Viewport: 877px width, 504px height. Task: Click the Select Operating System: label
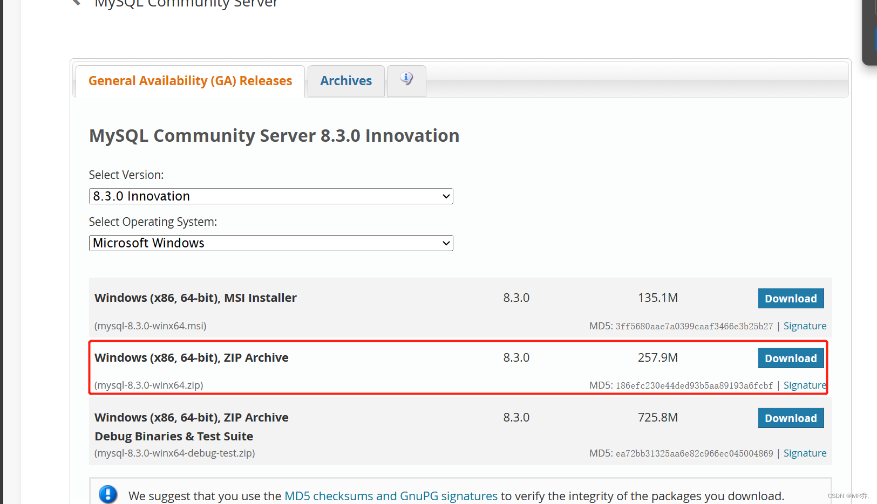click(x=153, y=222)
